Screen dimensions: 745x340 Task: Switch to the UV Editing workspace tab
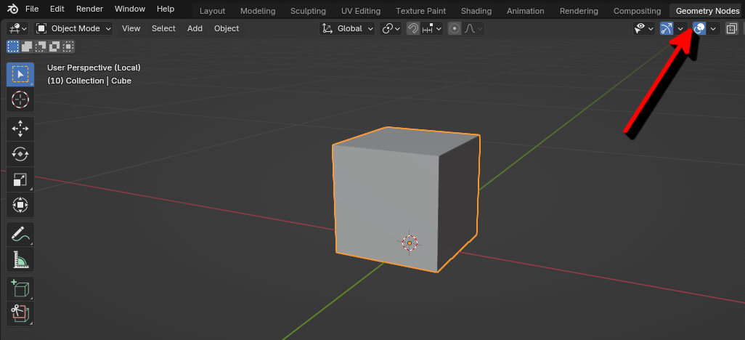tap(361, 11)
